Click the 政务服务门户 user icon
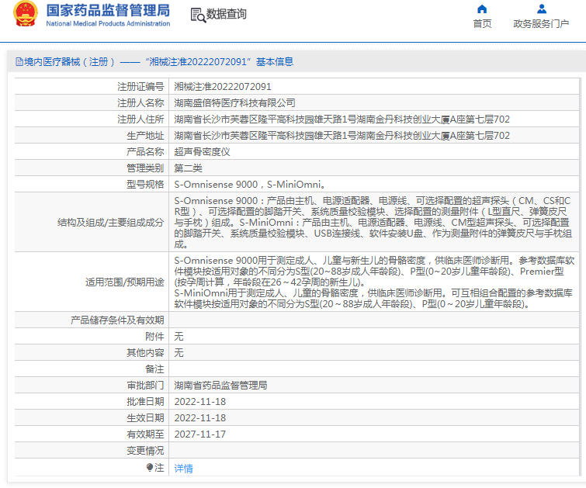 coord(541,9)
